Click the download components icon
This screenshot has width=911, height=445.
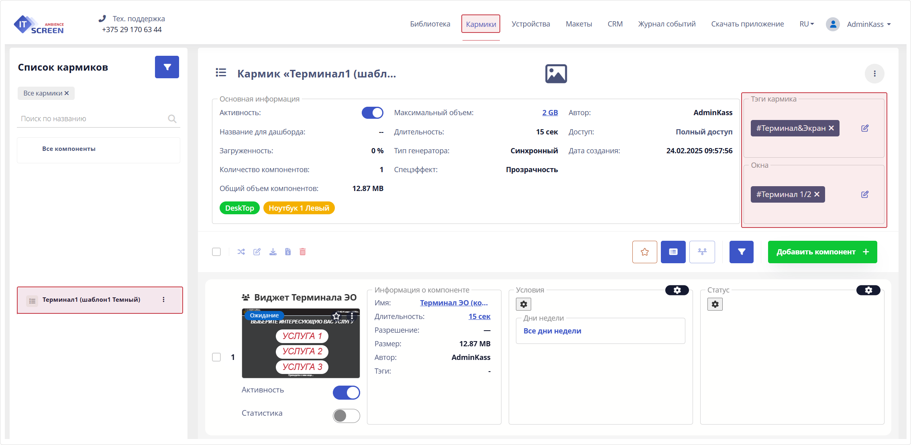pos(273,252)
